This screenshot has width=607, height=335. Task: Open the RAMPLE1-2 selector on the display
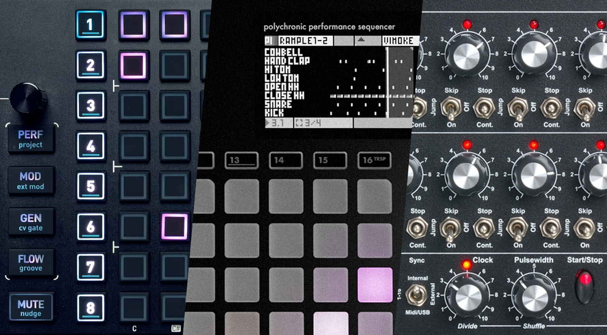(307, 41)
